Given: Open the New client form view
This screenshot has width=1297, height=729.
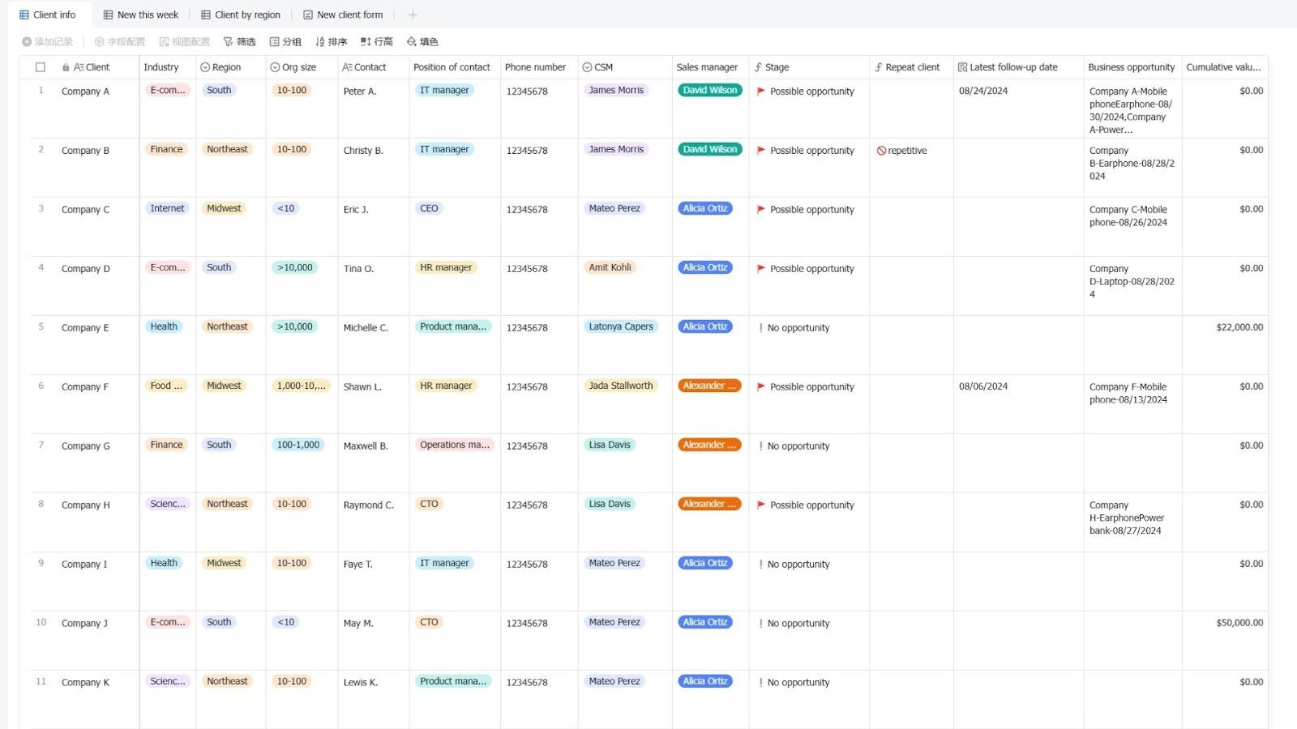Looking at the screenshot, I should (343, 14).
